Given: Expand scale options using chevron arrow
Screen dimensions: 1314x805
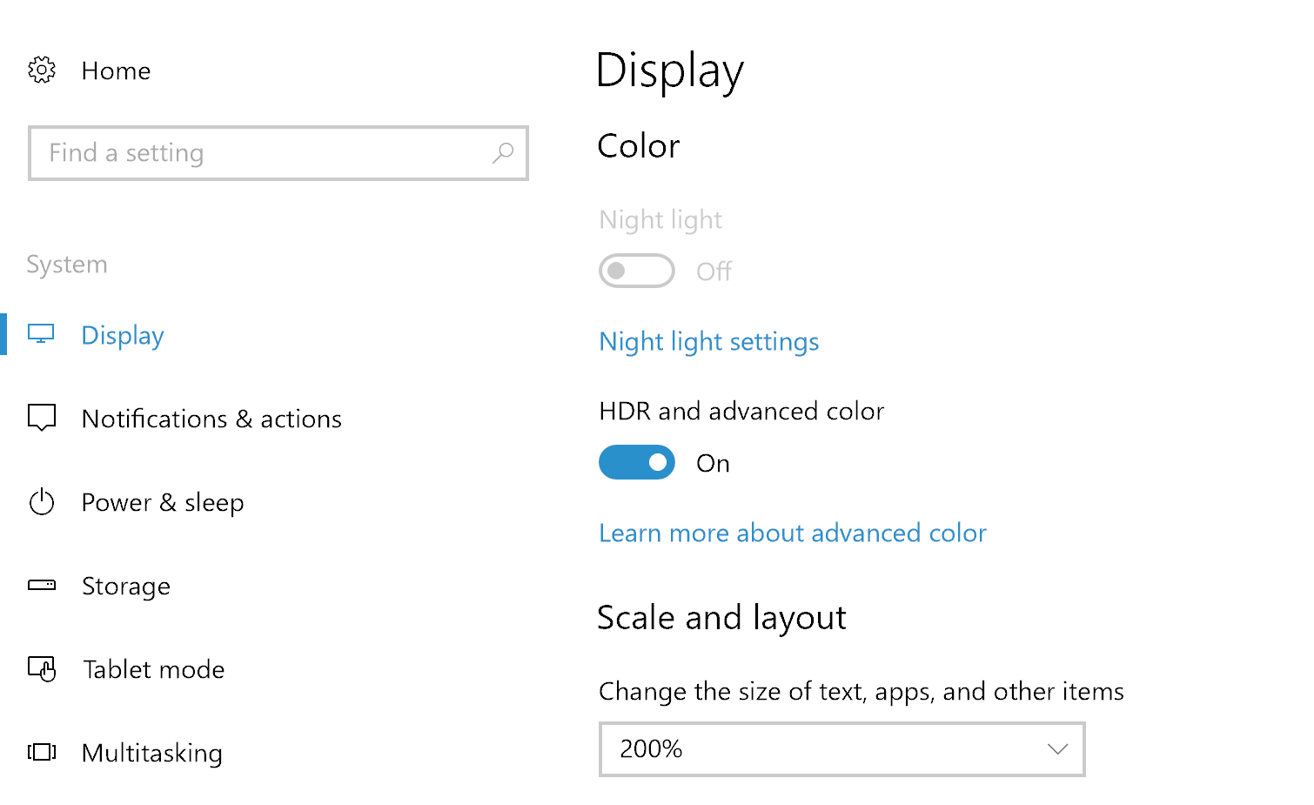Looking at the screenshot, I should coord(1057,748).
